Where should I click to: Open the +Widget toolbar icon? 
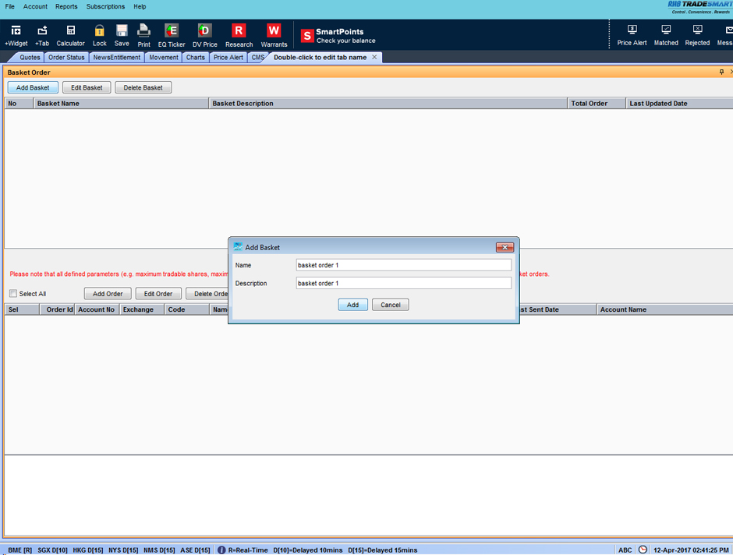[x=16, y=36]
